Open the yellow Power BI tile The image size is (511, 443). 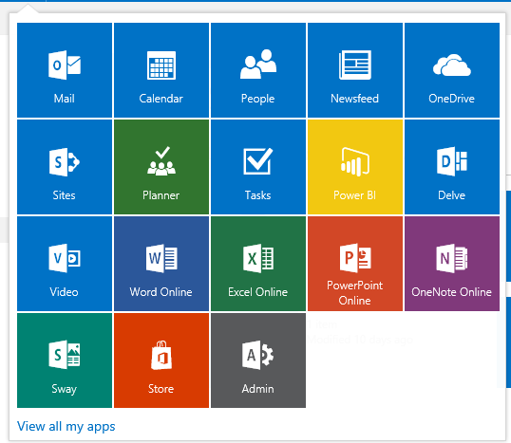(355, 167)
